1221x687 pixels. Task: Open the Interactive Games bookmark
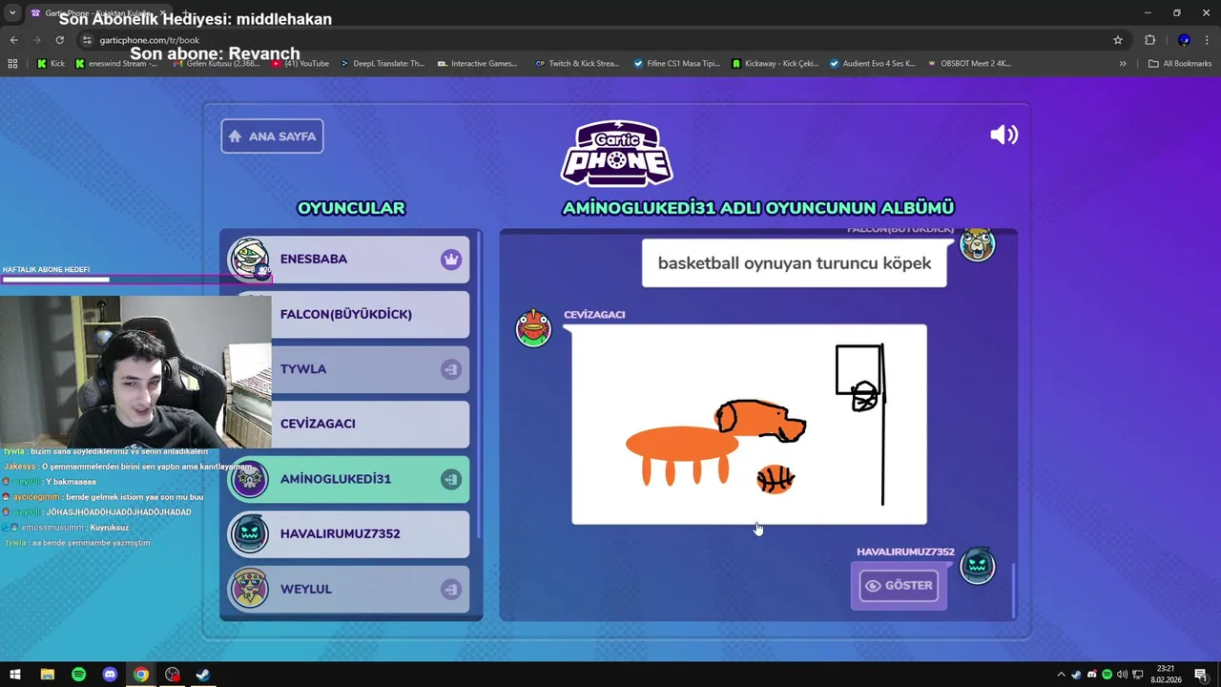(x=477, y=64)
